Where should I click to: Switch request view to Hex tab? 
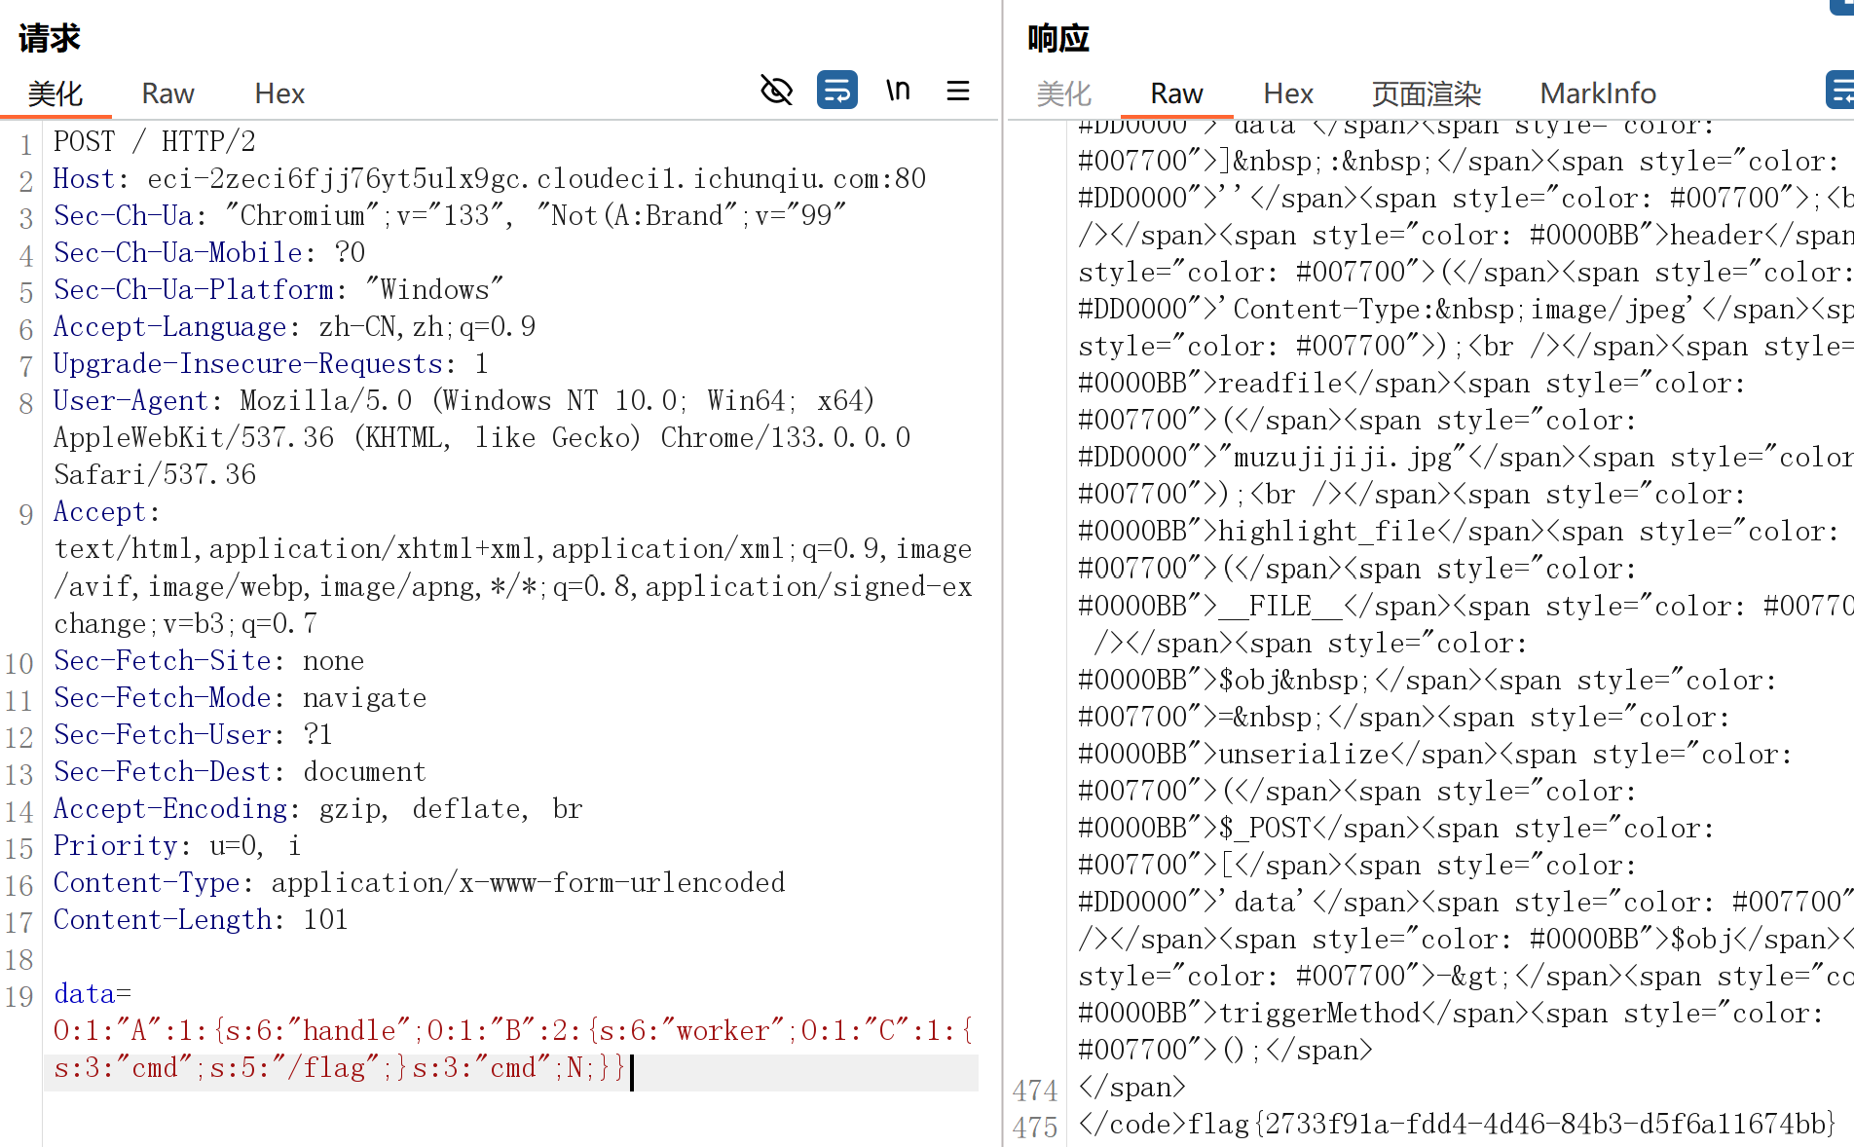[x=279, y=93]
